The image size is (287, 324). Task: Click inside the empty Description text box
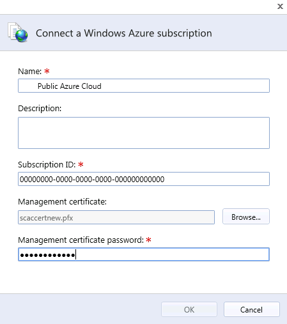pyautogui.click(x=144, y=133)
